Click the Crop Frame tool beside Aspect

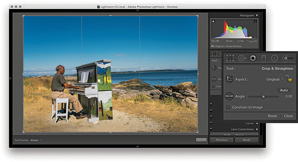(229, 79)
